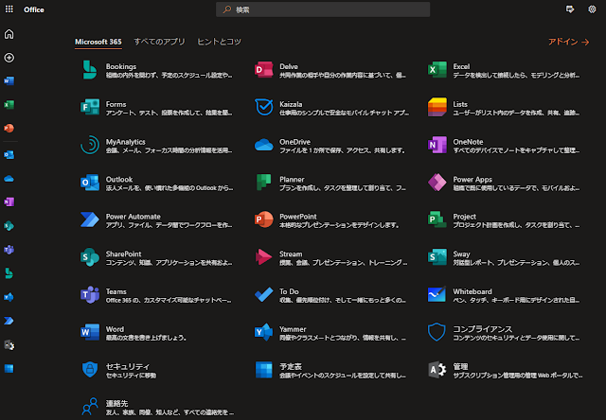Open PowerPoint from the left sidebar
The image size is (606, 420).
9,128
